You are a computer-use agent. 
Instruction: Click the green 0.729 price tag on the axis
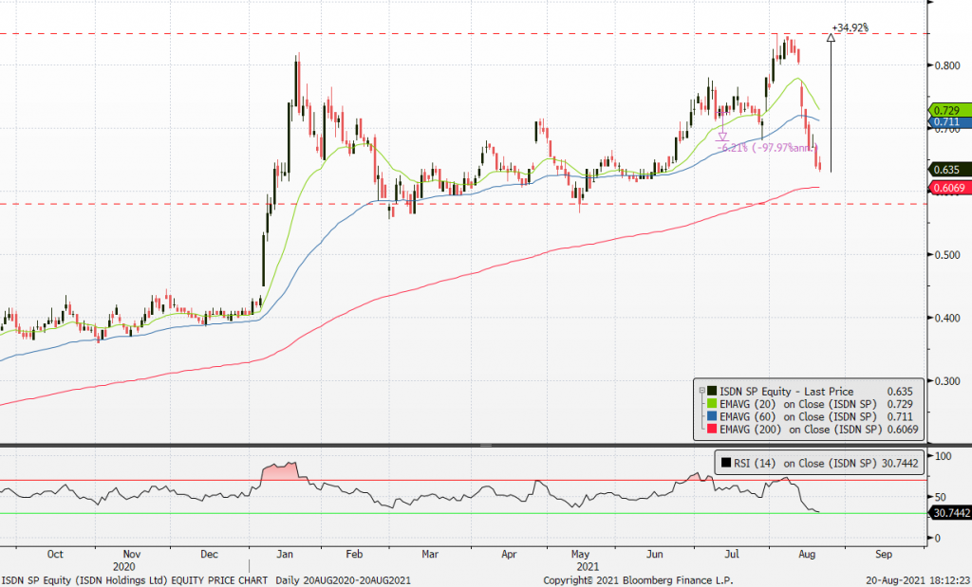[950, 110]
